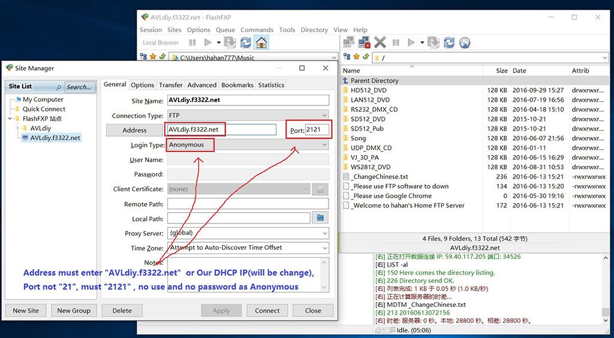Click the Port field showing 2121

317,130
